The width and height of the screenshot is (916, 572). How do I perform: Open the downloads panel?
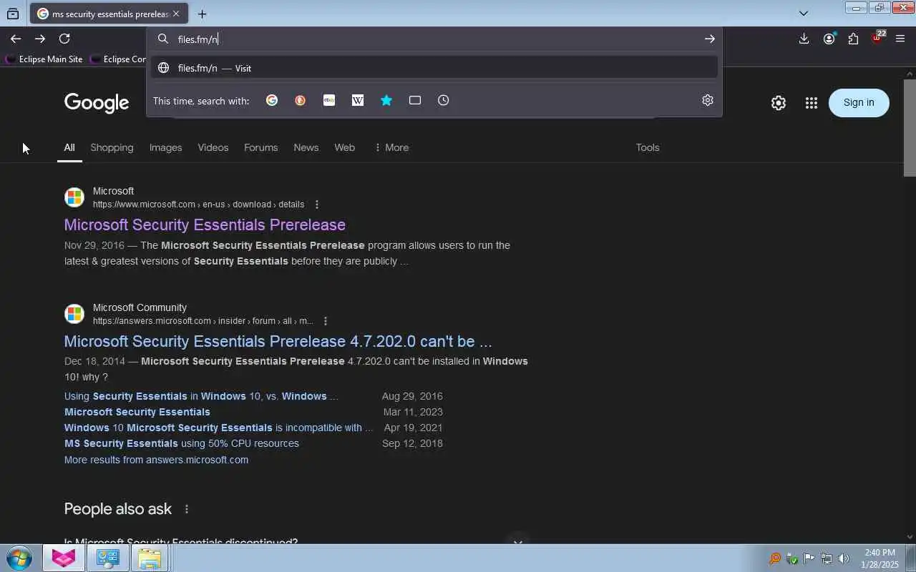(804, 39)
